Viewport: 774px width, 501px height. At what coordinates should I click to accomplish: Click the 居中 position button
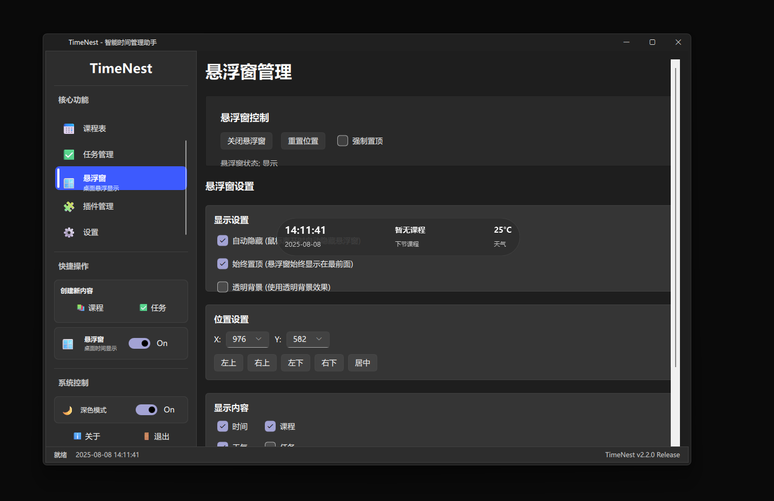(363, 363)
